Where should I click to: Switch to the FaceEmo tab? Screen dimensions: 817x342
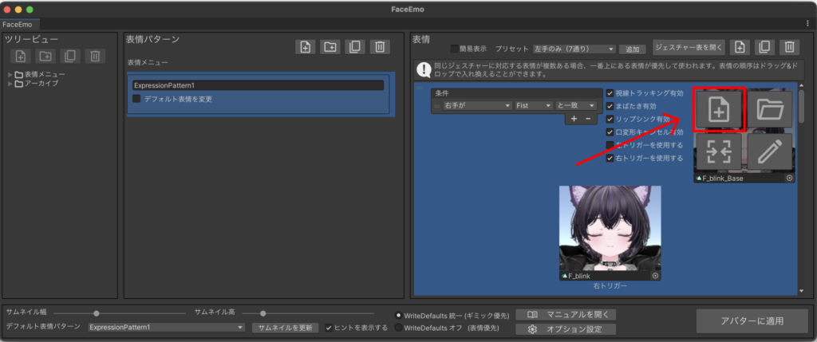coord(16,25)
